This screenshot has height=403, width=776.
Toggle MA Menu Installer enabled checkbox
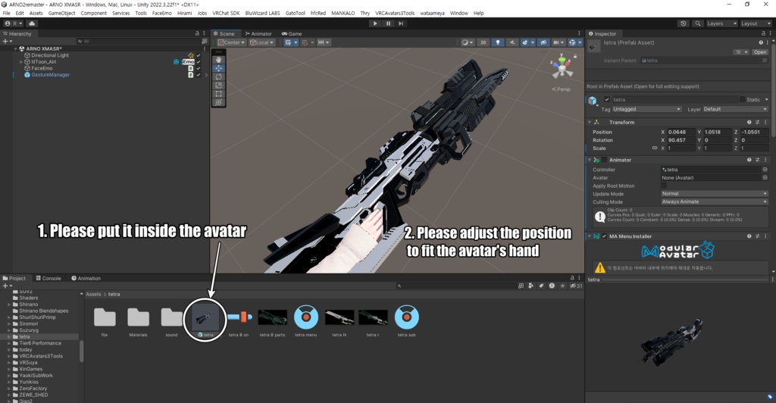pos(604,236)
